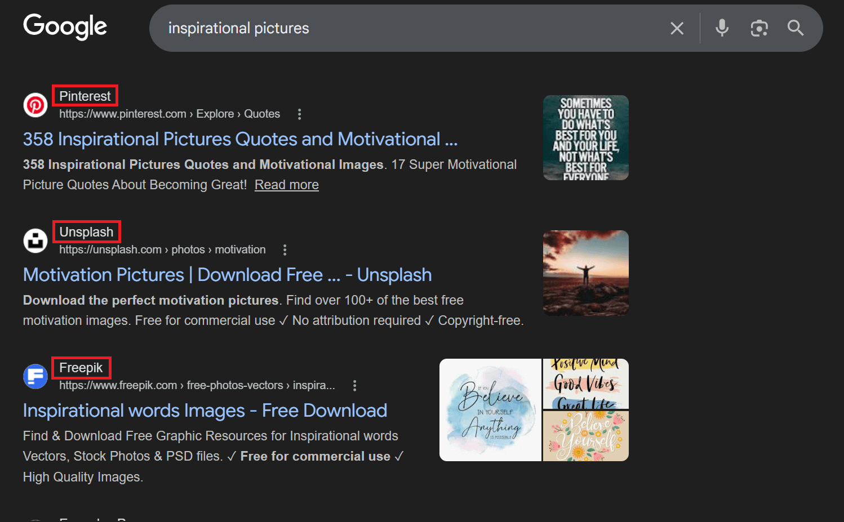Open the floral 'Believe Yourself' thumbnail

coord(586,436)
